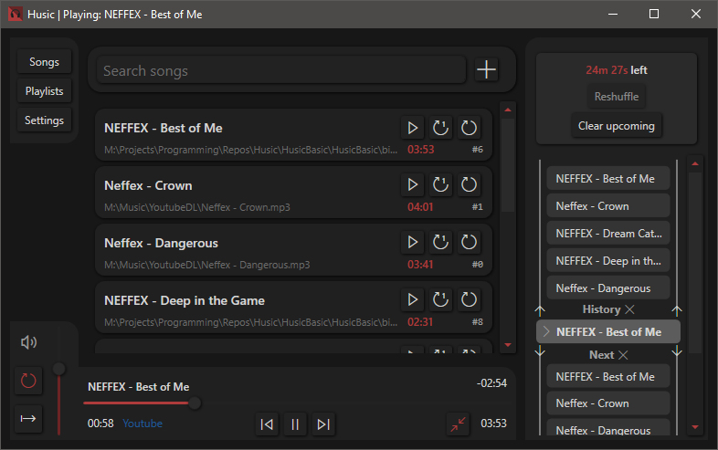Image resolution: width=718 pixels, height=450 pixels.
Task: Click the 02:31 duration text
Action: [x=420, y=322]
